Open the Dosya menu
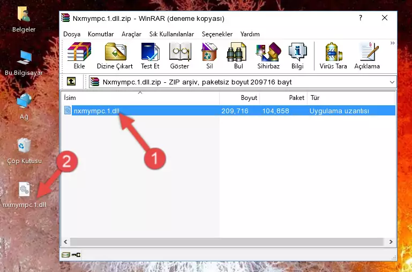 [x=72, y=34]
